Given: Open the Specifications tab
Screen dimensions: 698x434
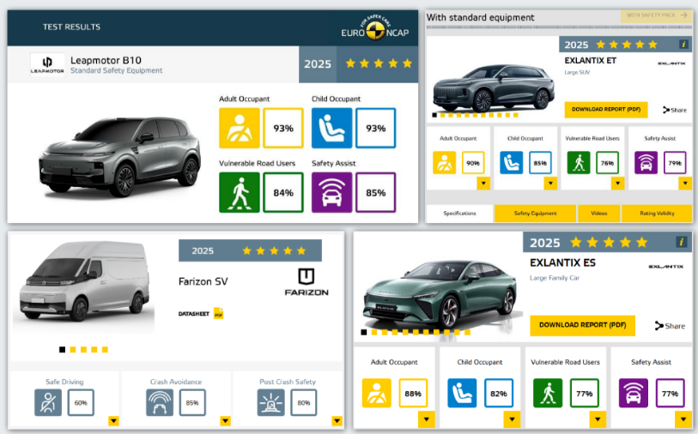Looking at the screenshot, I should coord(459,214).
